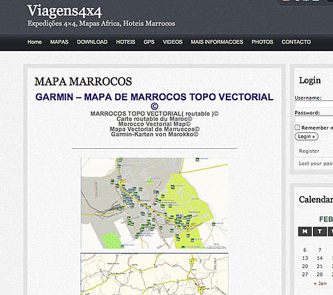333x295 pixels.
Task: Open the MAPAS menu item
Action: click(x=59, y=42)
